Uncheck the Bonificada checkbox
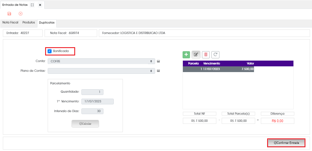Screen dimensions: 312x151 (49, 51)
